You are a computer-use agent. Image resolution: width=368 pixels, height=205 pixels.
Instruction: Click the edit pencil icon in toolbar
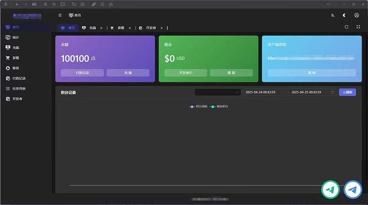coord(82,4)
